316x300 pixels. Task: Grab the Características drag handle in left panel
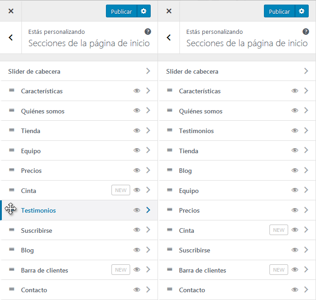[x=11, y=91]
